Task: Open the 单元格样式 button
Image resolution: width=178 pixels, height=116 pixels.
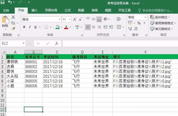Action: 161,29
